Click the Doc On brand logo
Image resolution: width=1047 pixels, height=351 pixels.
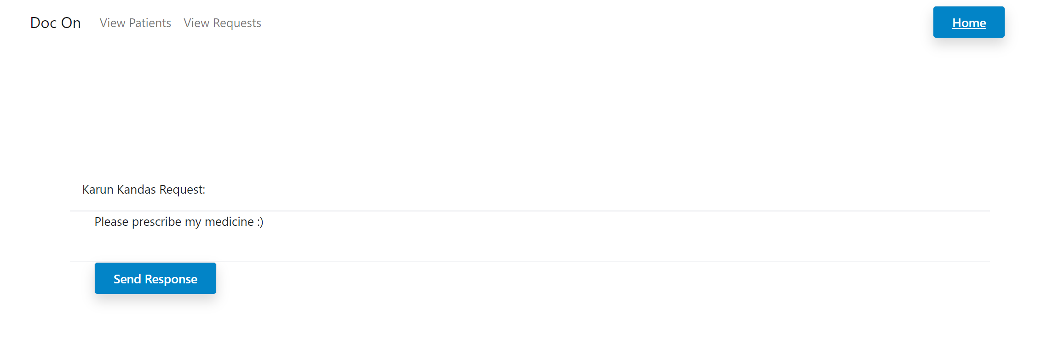coord(56,23)
